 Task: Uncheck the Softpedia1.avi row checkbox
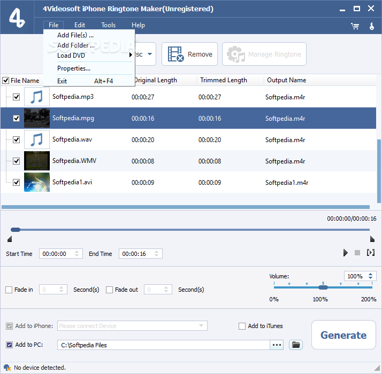point(17,182)
